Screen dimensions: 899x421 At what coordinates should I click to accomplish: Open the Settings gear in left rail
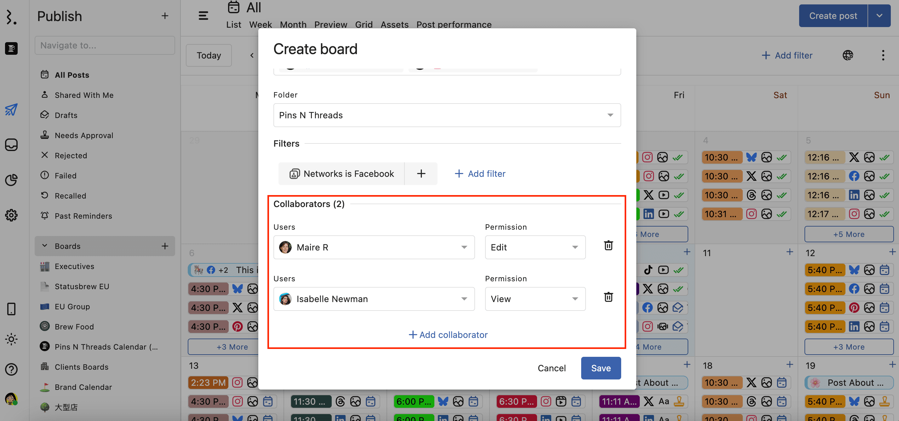[11, 215]
